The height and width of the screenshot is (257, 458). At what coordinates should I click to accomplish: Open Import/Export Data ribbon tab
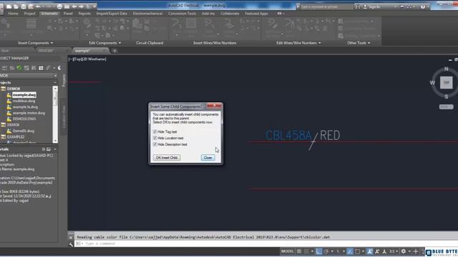(112, 14)
